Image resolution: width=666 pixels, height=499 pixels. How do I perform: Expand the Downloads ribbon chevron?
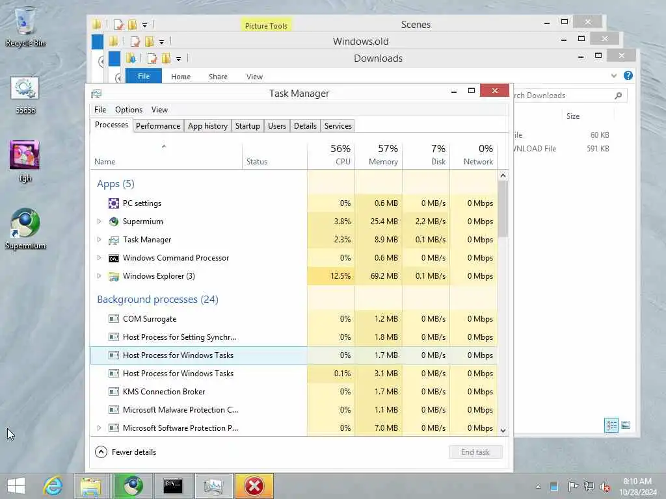coord(614,75)
